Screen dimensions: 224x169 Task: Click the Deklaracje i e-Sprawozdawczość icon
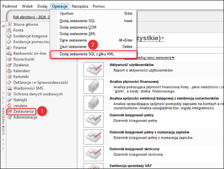(9, 82)
